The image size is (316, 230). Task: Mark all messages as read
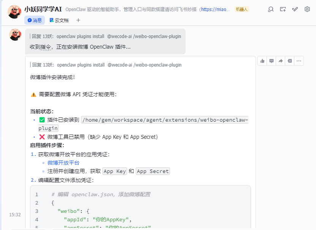(295, 9)
